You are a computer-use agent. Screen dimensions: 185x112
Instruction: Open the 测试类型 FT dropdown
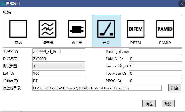[59, 66]
